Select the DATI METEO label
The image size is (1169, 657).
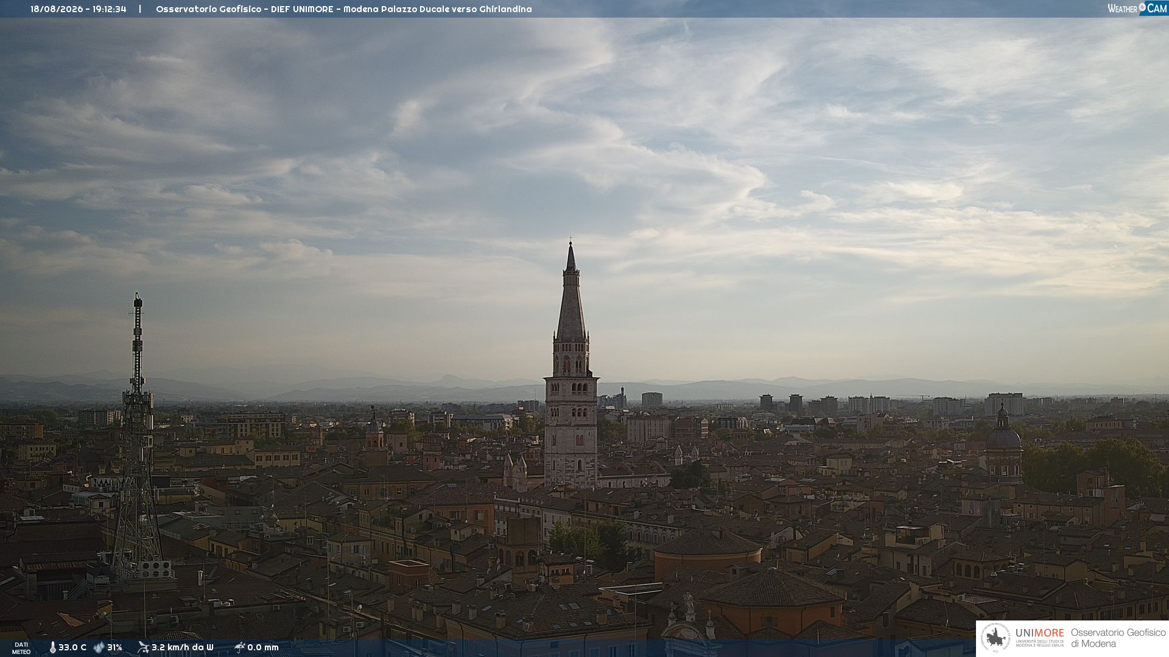(21, 648)
